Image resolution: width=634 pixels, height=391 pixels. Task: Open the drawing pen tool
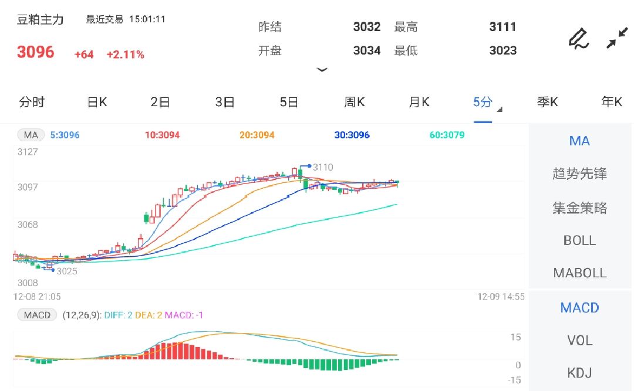(x=579, y=38)
